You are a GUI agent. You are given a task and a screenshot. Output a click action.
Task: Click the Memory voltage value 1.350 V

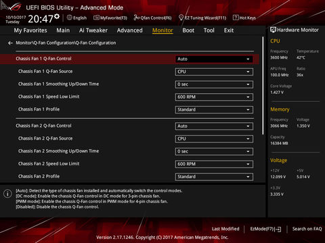point(303,126)
